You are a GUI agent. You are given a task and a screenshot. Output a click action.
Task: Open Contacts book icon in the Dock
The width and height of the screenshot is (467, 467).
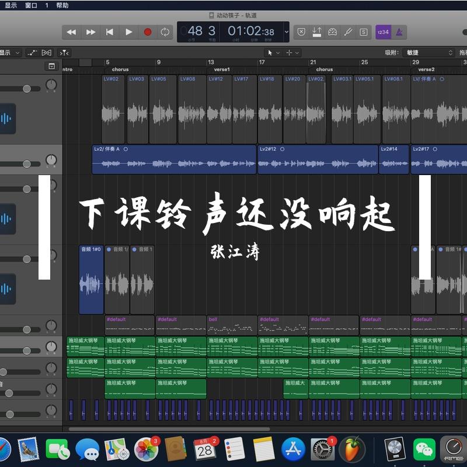(176, 449)
